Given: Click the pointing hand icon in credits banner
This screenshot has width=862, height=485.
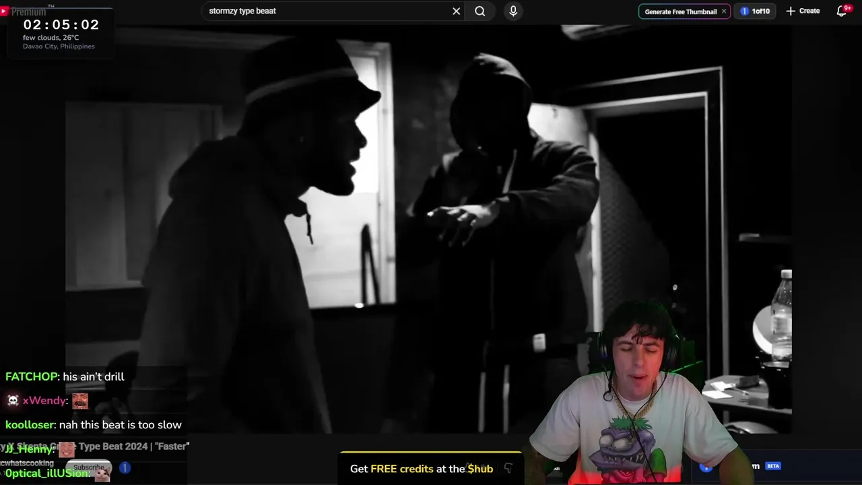Looking at the screenshot, I should [x=508, y=469].
